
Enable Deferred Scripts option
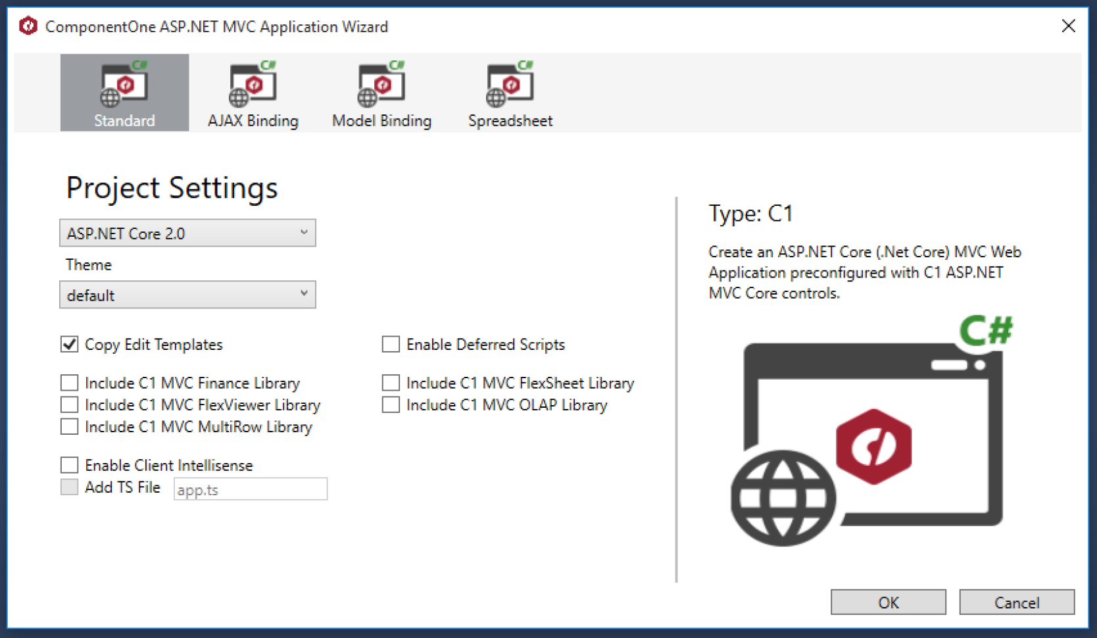pyautogui.click(x=390, y=344)
